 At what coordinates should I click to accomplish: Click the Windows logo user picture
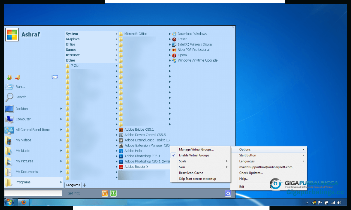pyautogui.click(x=12, y=35)
